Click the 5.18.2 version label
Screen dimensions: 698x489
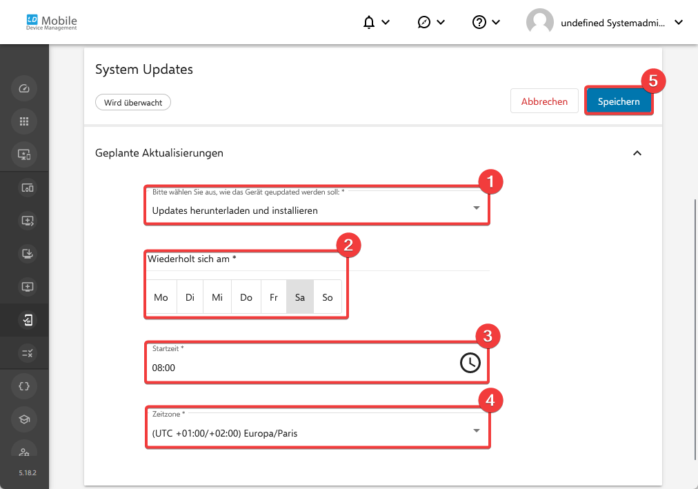(28, 472)
